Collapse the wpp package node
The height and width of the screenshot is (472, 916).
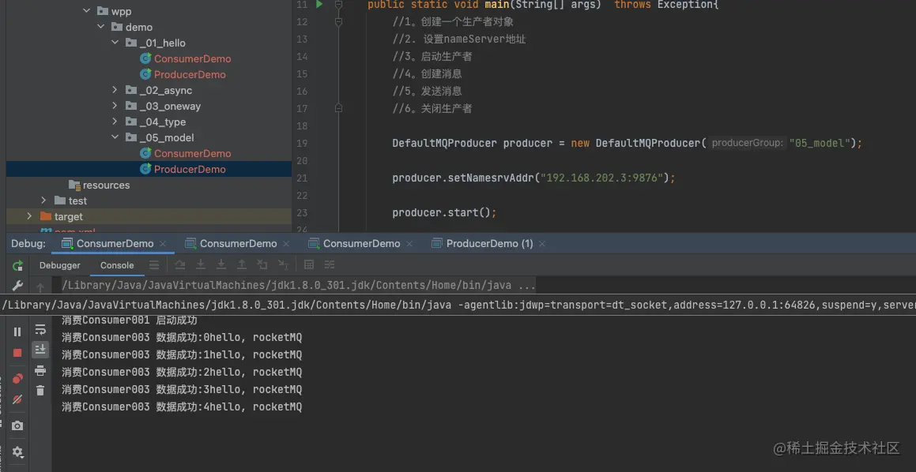pyautogui.click(x=87, y=11)
